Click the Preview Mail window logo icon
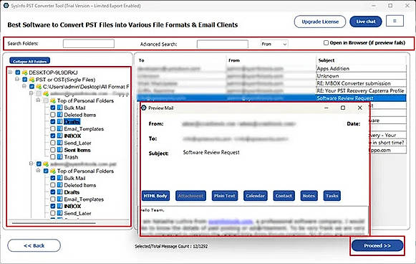Viewport: 416px width, 264px height. (x=144, y=108)
